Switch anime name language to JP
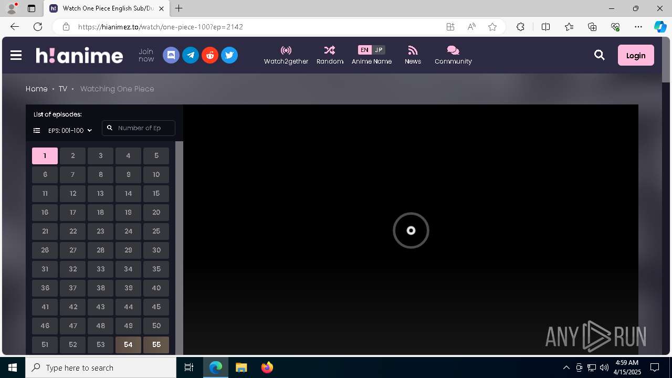The width and height of the screenshot is (672, 378). tap(379, 50)
